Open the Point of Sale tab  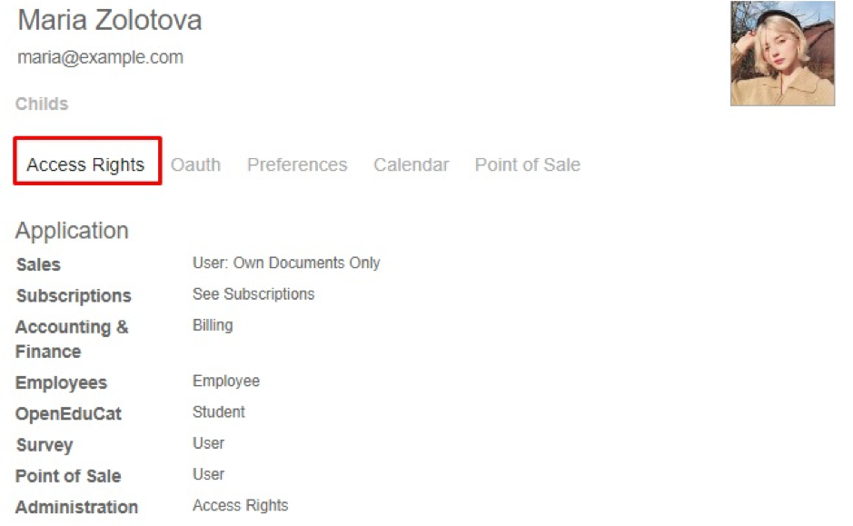point(528,164)
